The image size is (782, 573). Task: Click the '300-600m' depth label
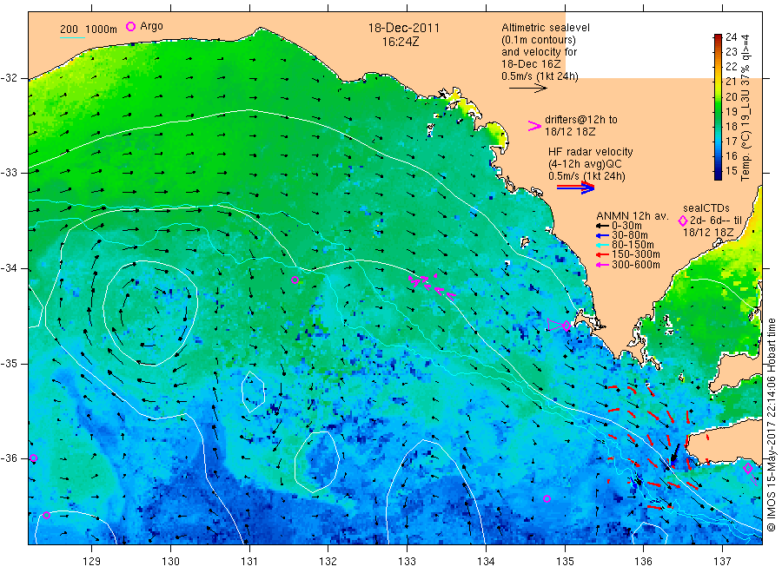pyautogui.click(x=636, y=265)
